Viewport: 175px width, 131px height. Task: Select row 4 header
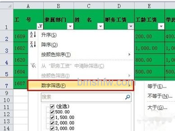pos(7,60)
